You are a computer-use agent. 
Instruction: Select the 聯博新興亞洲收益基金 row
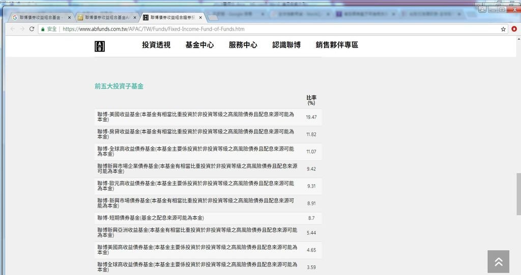click(x=208, y=233)
